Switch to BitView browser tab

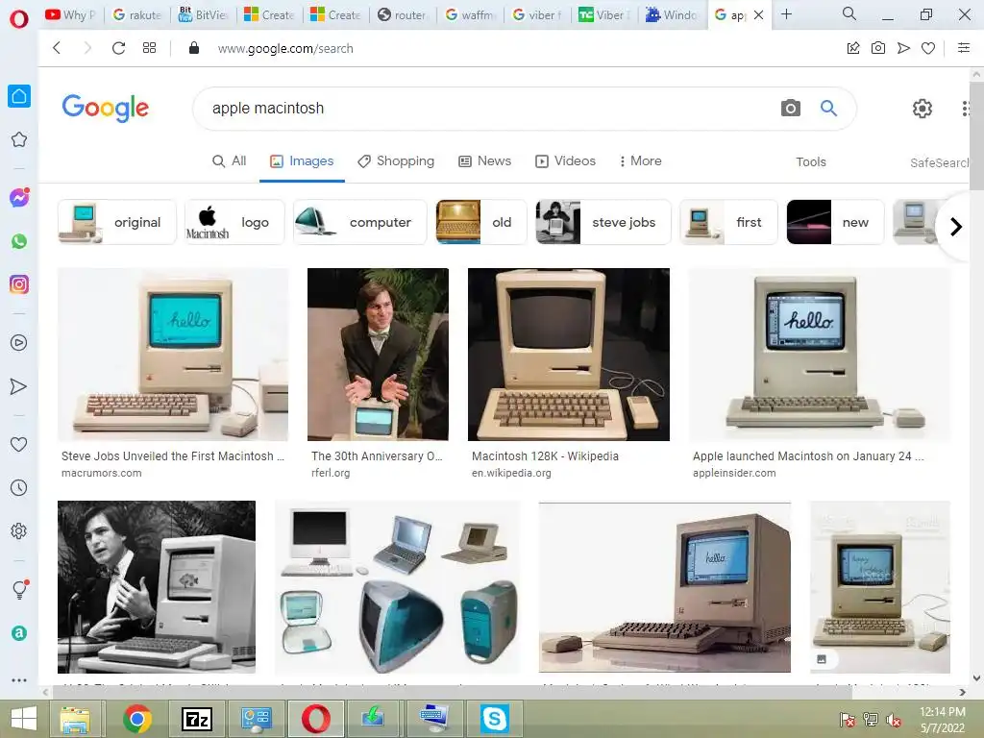pyautogui.click(x=203, y=14)
